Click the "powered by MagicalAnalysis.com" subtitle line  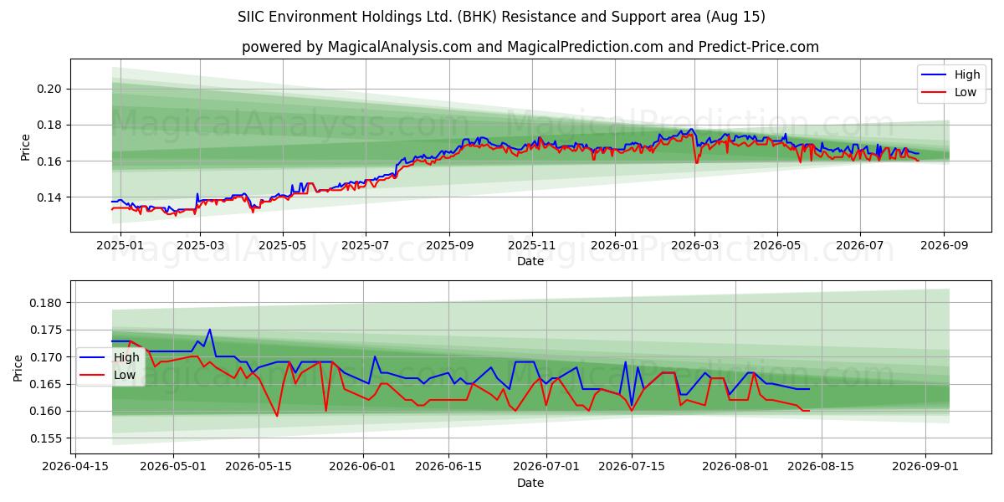tap(530, 47)
